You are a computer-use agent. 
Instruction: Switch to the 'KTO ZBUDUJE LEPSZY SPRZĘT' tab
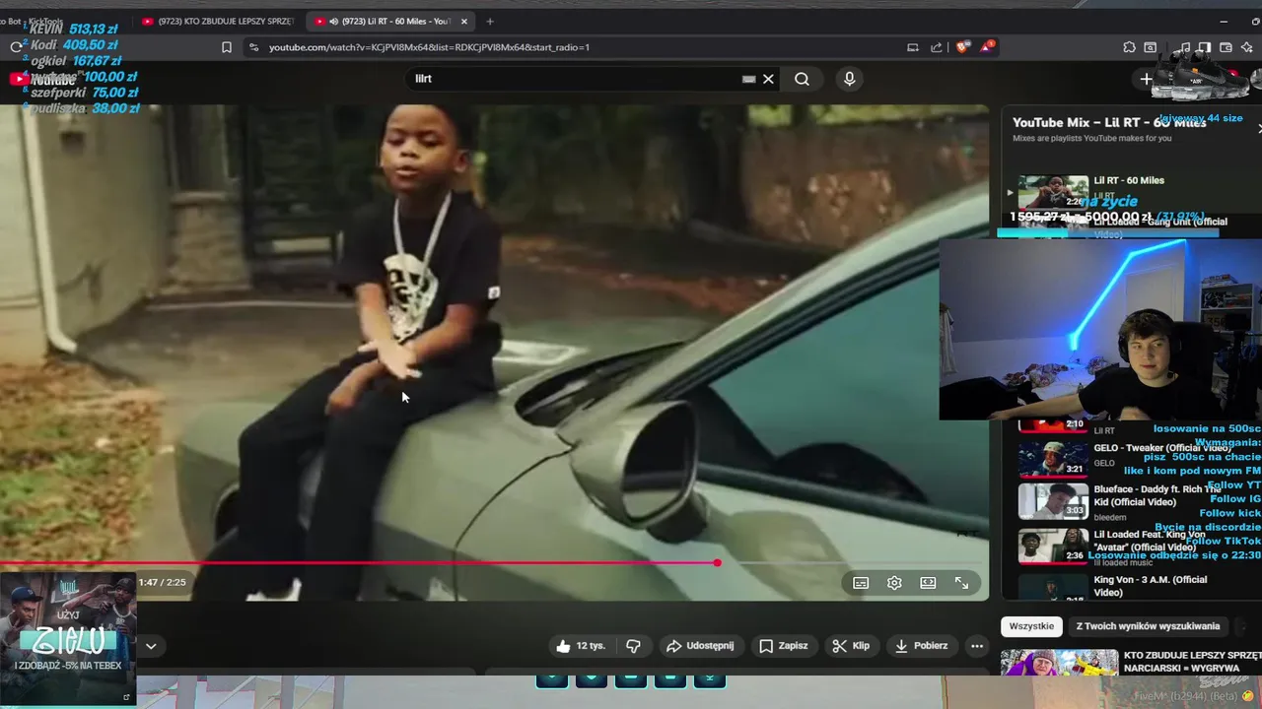[217, 21]
